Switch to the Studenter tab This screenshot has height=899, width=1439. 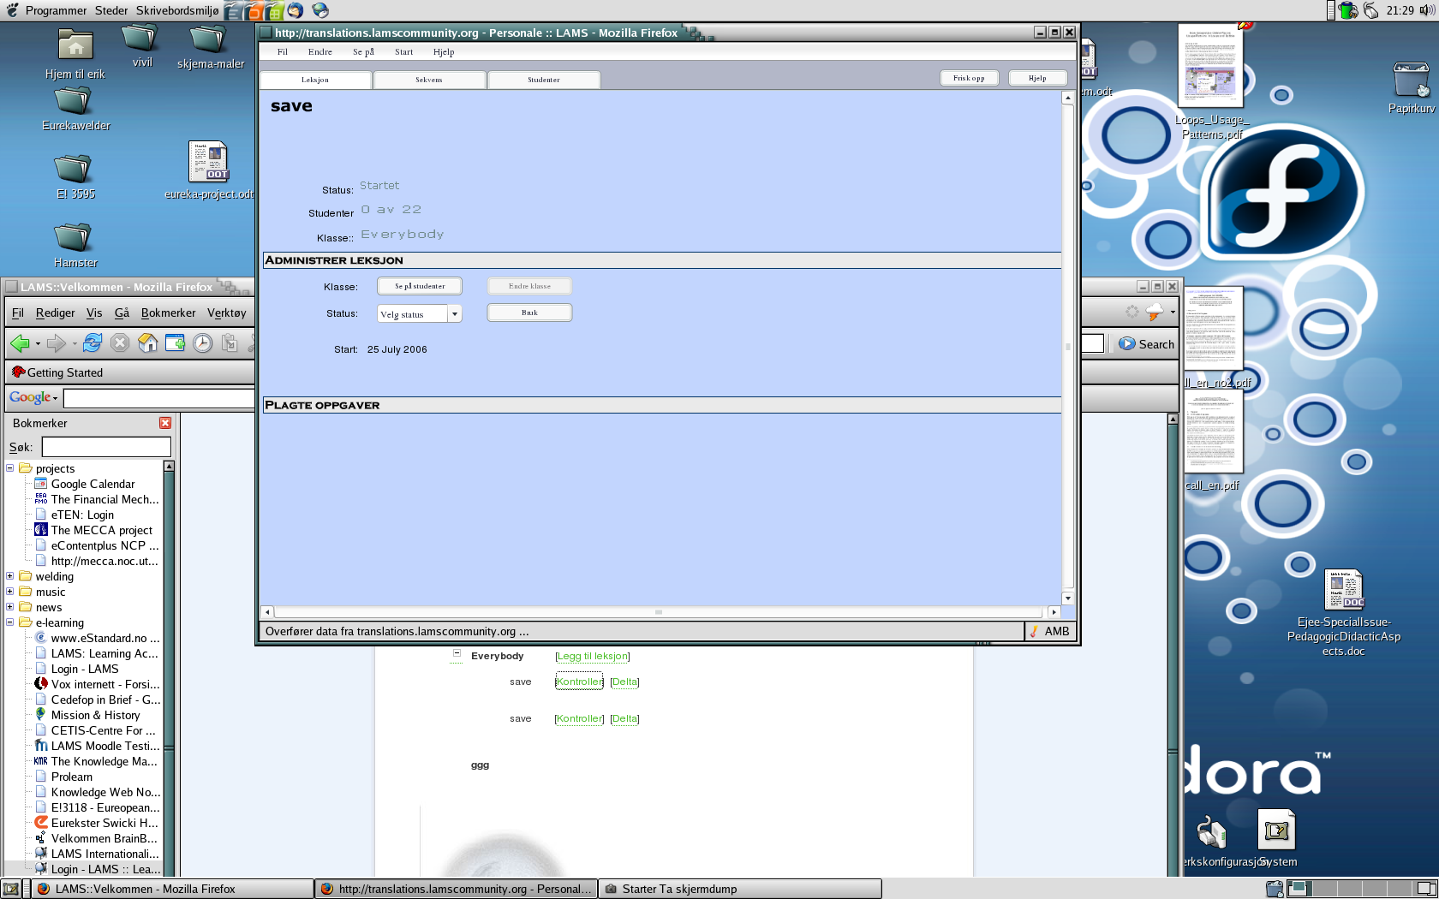543,80
